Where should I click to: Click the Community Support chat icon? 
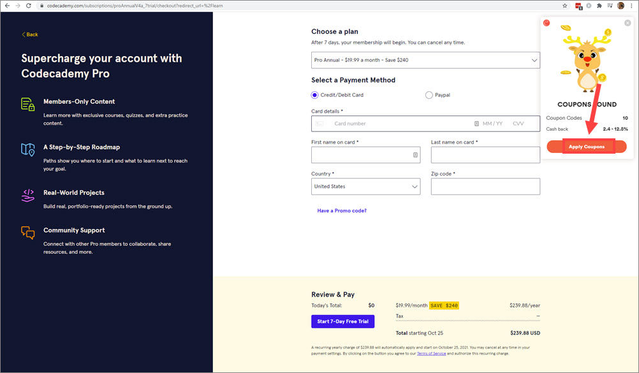point(27,233)
